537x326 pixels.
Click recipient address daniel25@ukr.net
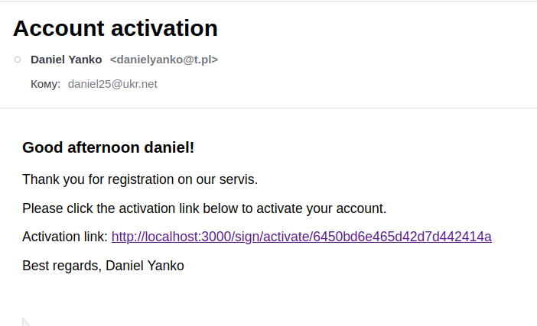click(x=112, y=84)
